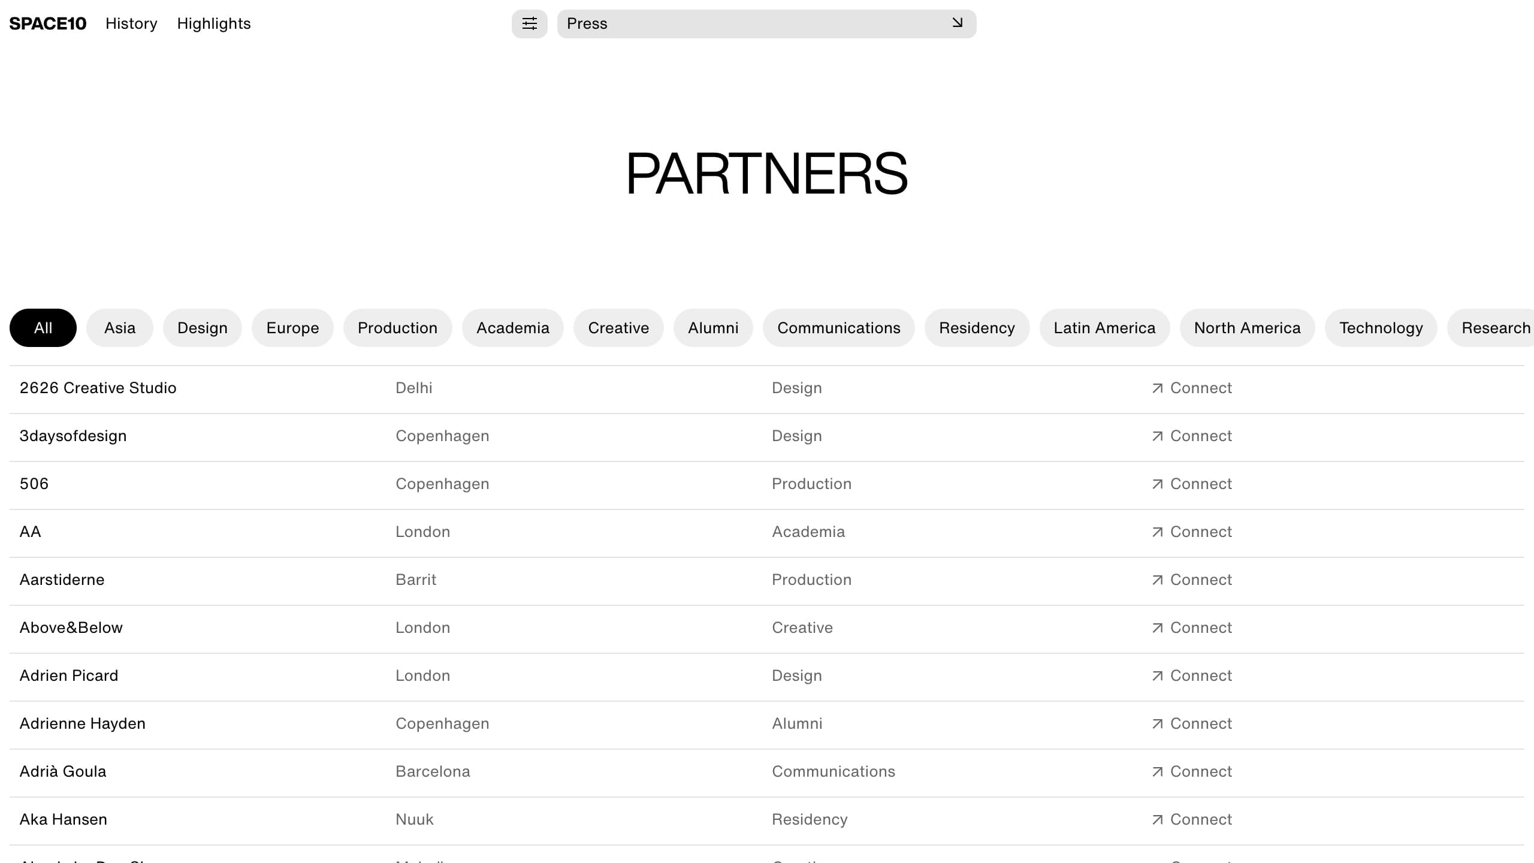
Task: Open the Highlights page
Action: [214, 24]
